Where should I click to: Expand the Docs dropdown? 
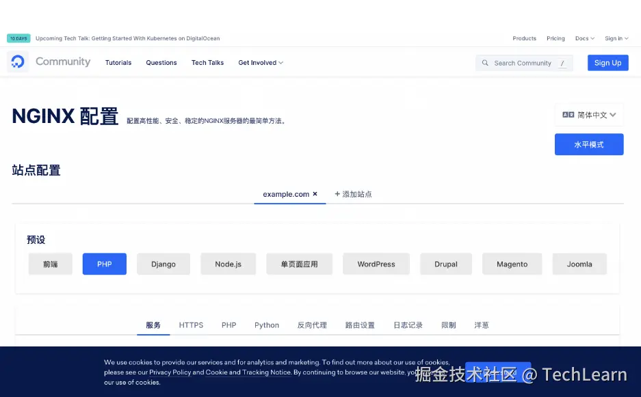tap(585, 38)
